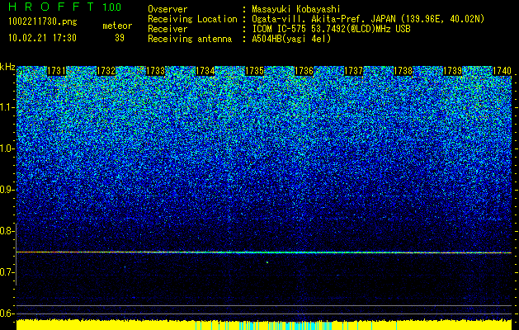Click the Receiving Location label

point(192,19)
